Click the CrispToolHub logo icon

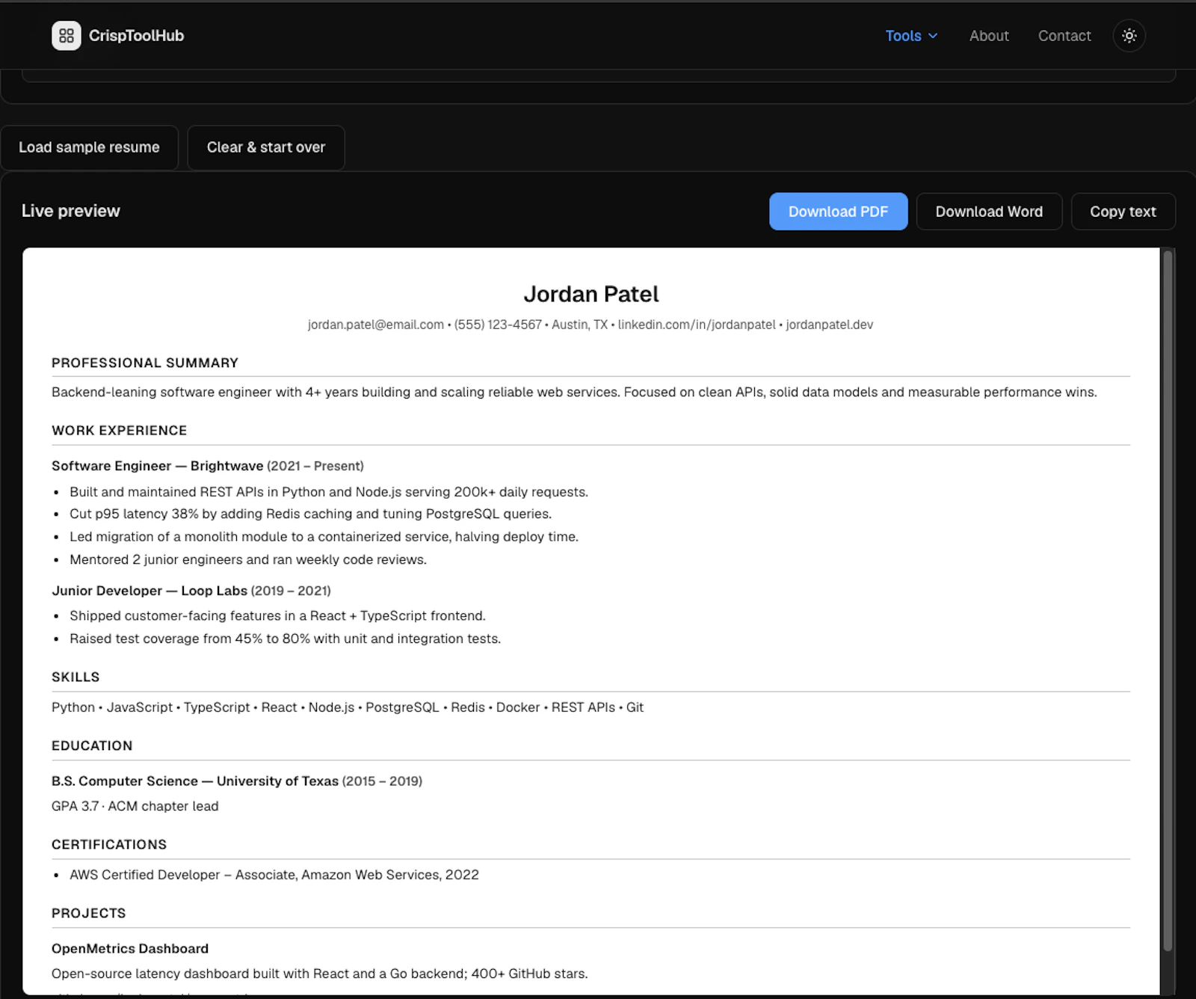[x=66, y=35]
